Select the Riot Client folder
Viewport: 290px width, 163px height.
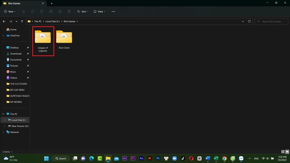click(x=64, y=39)
